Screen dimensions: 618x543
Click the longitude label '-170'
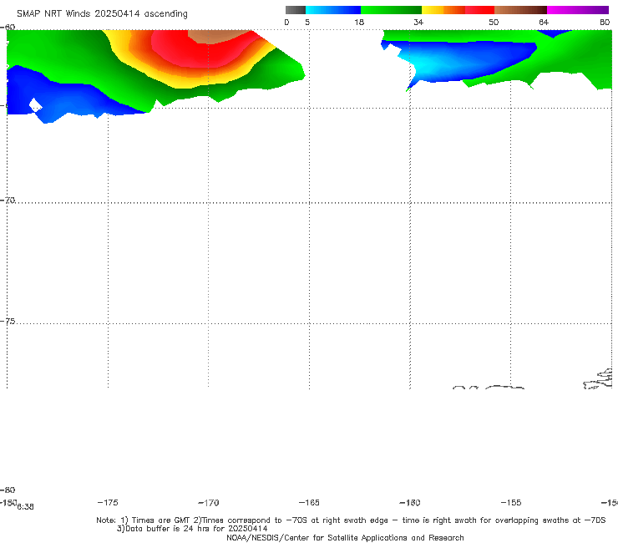209,503
